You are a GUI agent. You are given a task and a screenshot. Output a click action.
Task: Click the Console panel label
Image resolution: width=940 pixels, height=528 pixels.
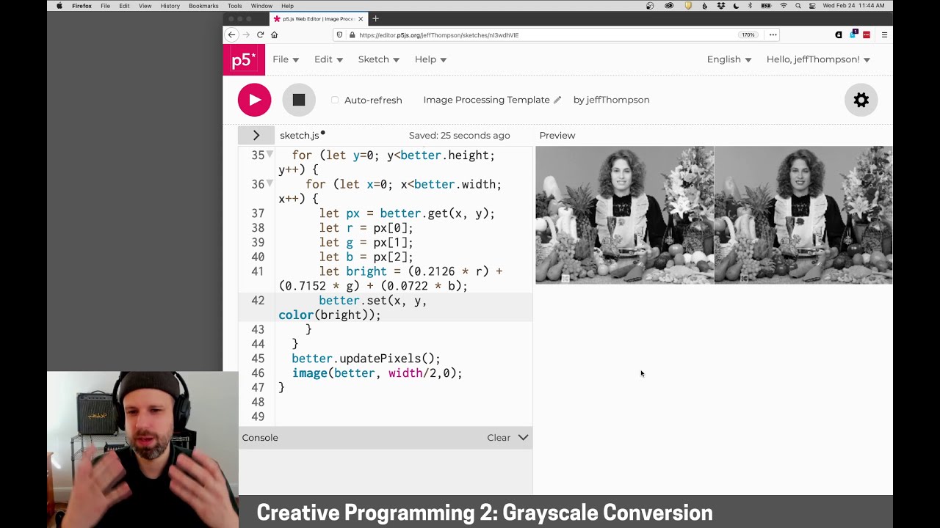click(260, 438)
